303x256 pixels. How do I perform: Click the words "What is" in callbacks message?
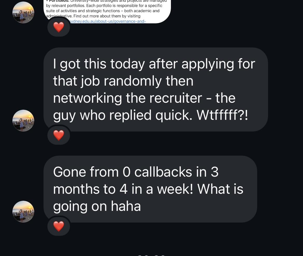click(x=220, y=189)
